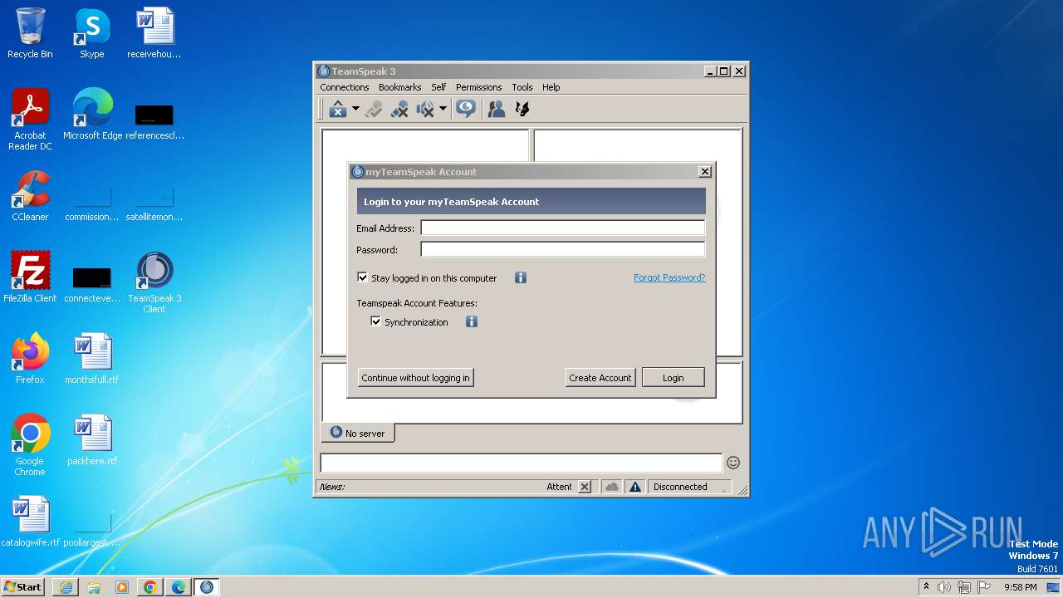
Task: Select the TeamSpeak 3 Client desktop shortcut
Action: point(154,282)
